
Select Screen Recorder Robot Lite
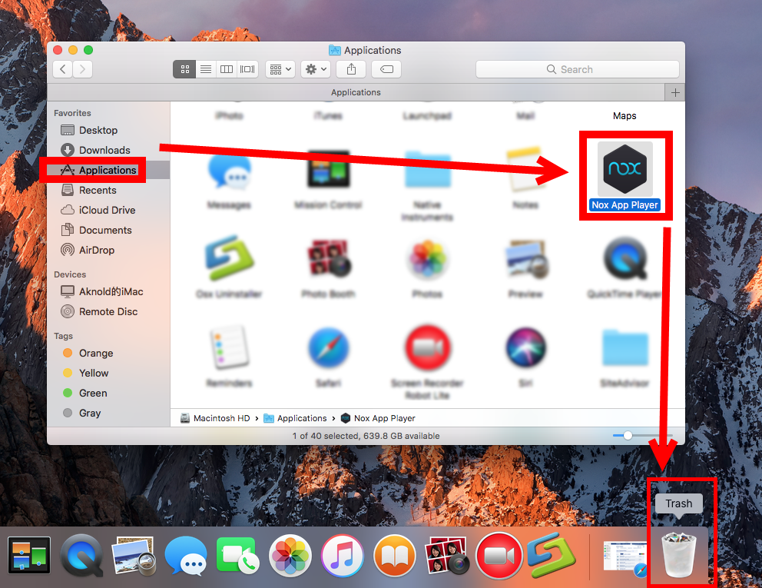point(427,346)
